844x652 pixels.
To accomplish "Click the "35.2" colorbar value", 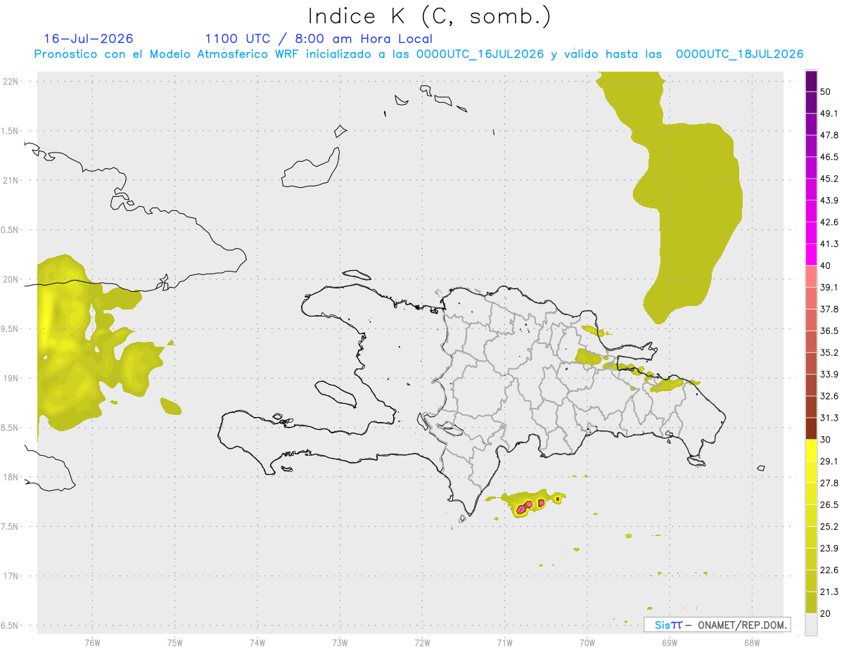I will [x=830, y=352].
